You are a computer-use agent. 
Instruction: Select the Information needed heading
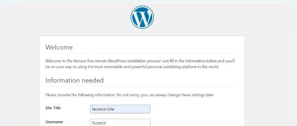pos(75,80)
